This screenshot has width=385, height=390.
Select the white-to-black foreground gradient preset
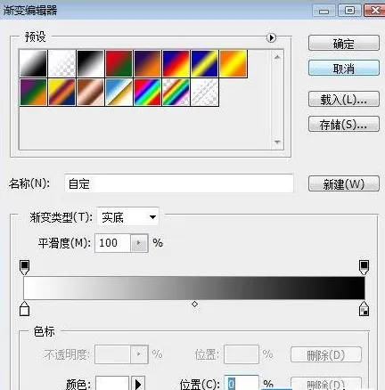(x=33, y=63)
